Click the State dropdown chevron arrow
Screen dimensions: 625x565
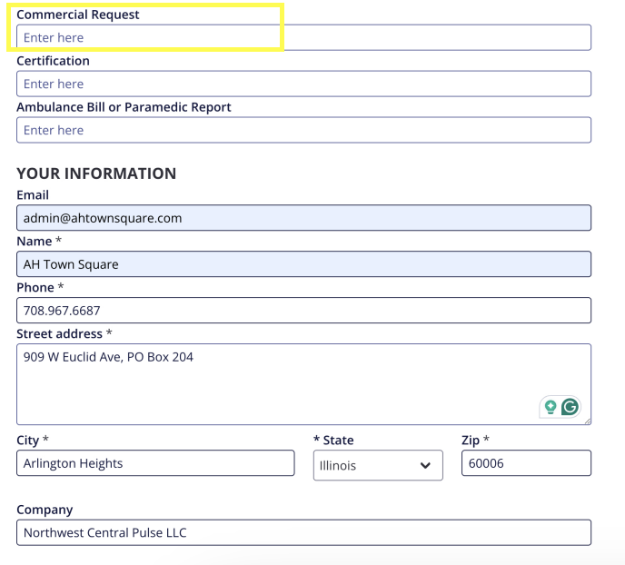point(424,466)
